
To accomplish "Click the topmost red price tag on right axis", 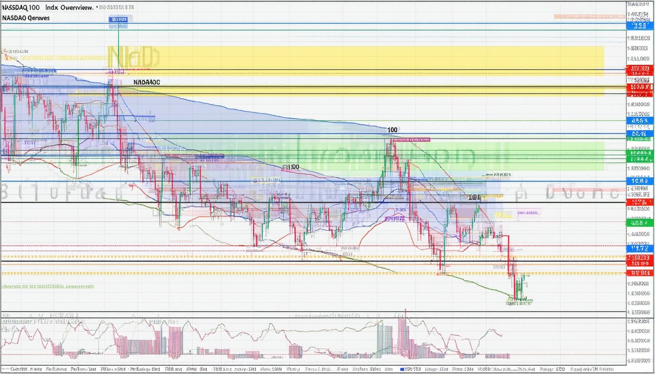I will pos(639,69).
